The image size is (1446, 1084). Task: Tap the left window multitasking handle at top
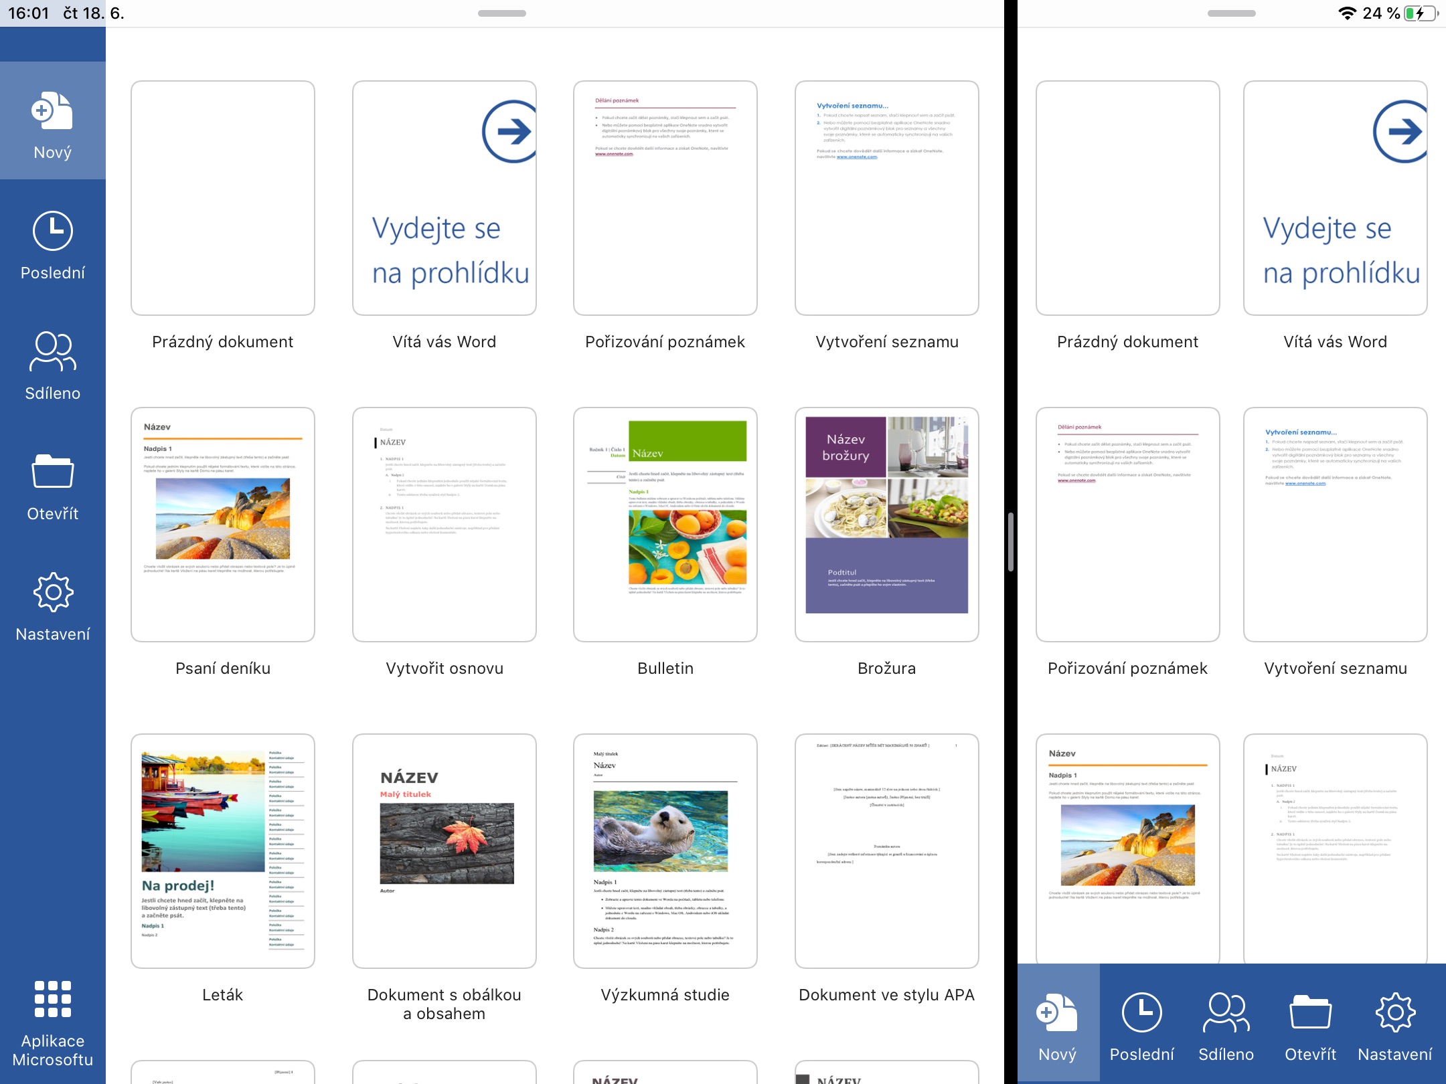pyautogui.click(x=501, y=13)
